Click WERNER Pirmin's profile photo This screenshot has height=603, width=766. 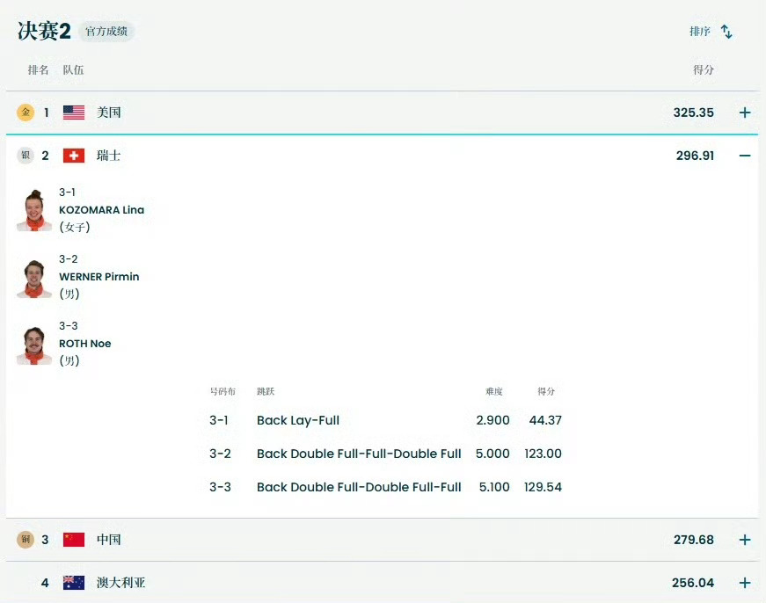pos(33,277)
